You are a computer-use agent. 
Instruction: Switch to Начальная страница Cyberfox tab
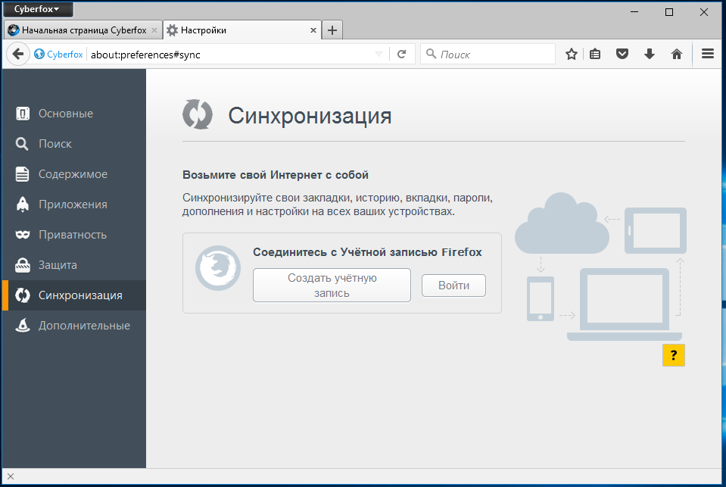point(83,30)
